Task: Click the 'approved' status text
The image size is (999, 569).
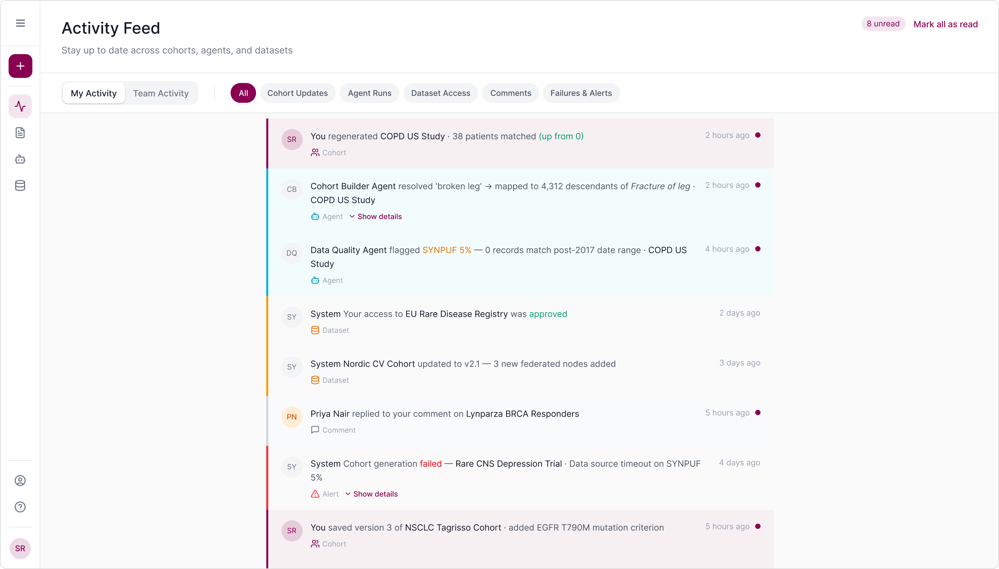Action: [x=548, y=314]
